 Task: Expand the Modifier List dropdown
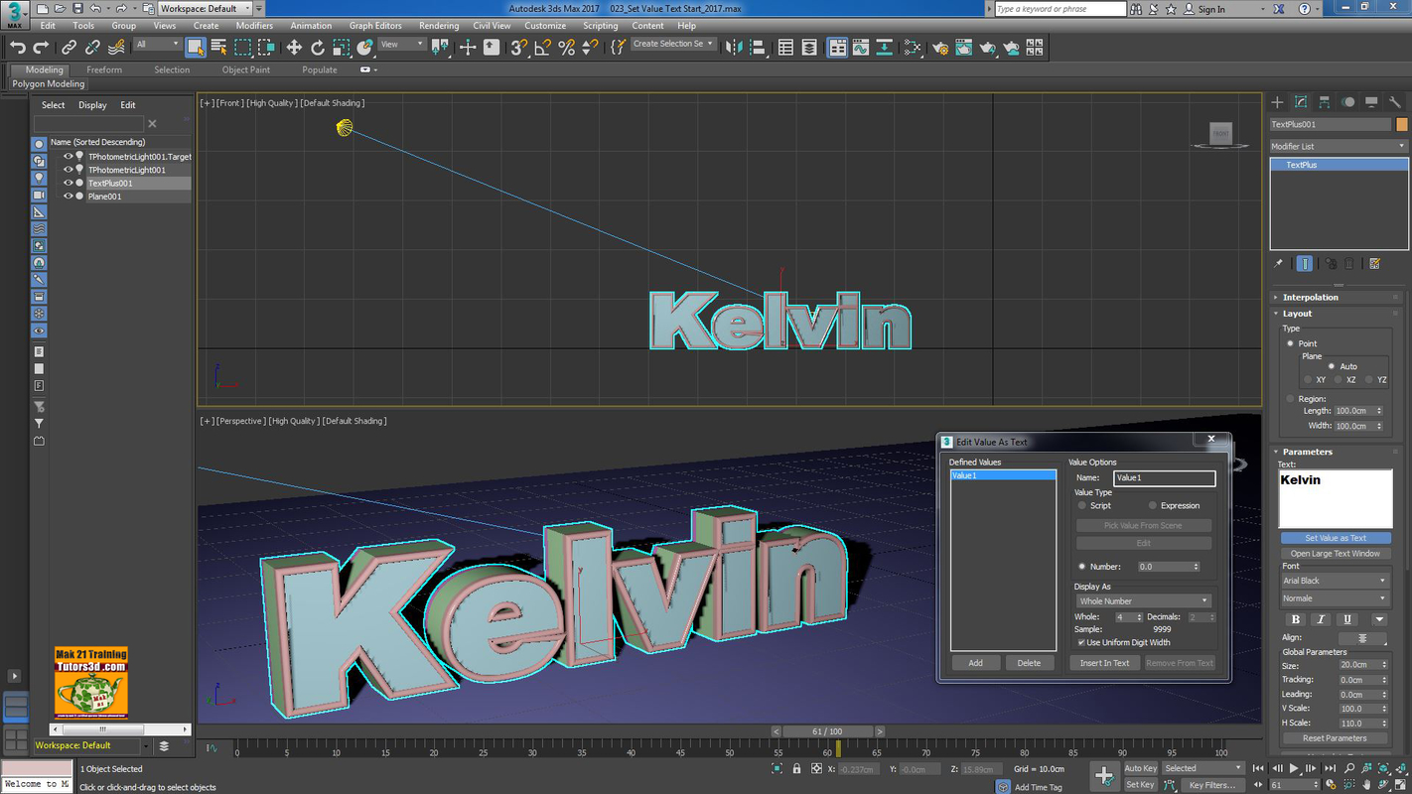pos(1338,146)
